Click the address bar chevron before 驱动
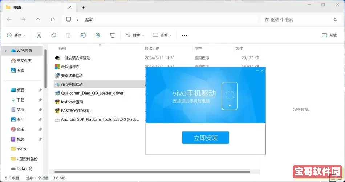345x182 pixels. pos(78,20)
